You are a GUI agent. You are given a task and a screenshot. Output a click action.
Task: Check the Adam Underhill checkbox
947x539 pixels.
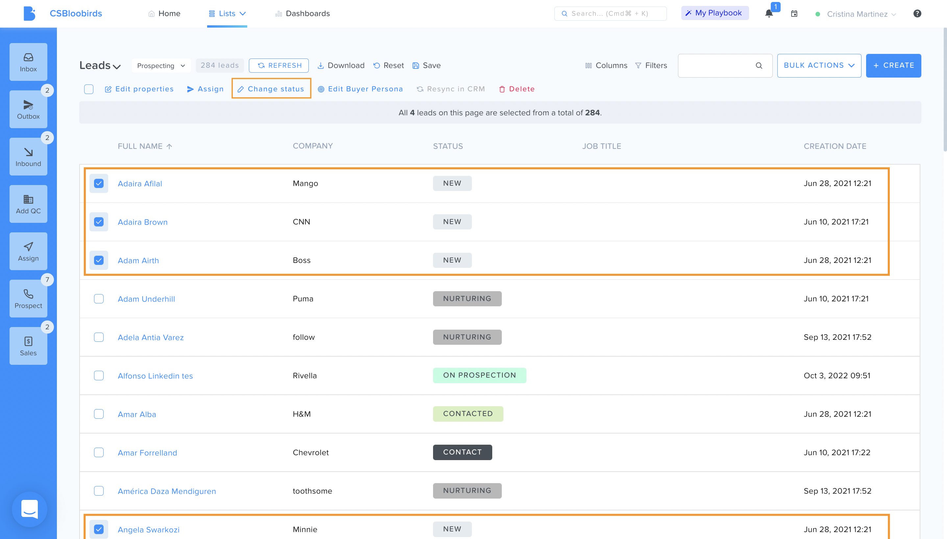(x=99, y=299)
